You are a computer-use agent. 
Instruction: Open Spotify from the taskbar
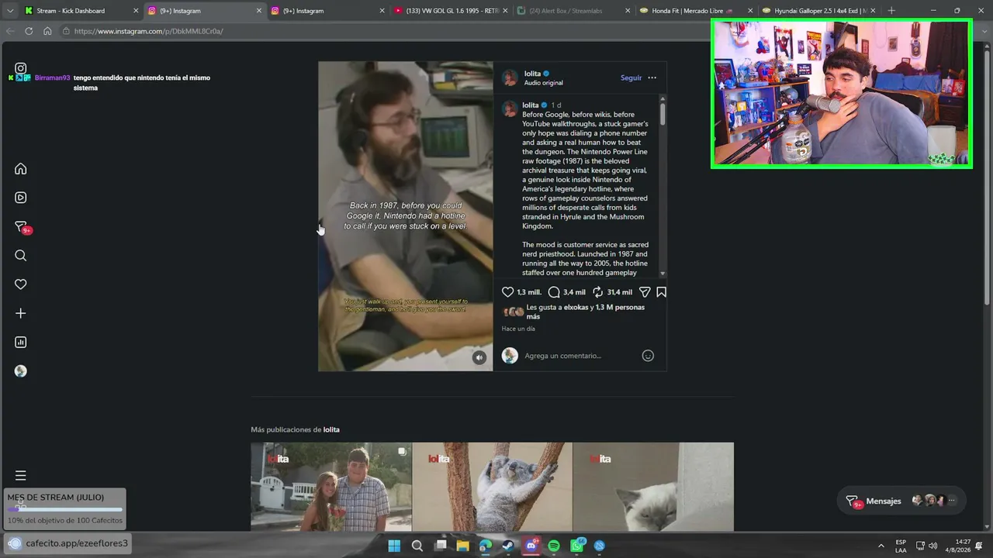pyautogui.click(x=554, y=546)
